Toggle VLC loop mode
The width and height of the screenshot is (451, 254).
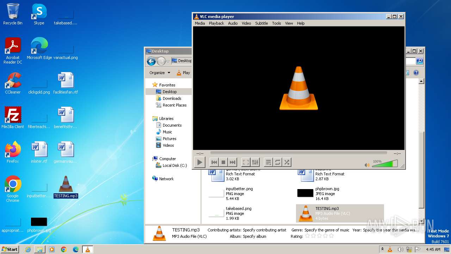278,162
